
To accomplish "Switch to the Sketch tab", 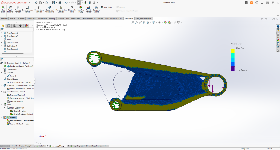I will (13, 19).
